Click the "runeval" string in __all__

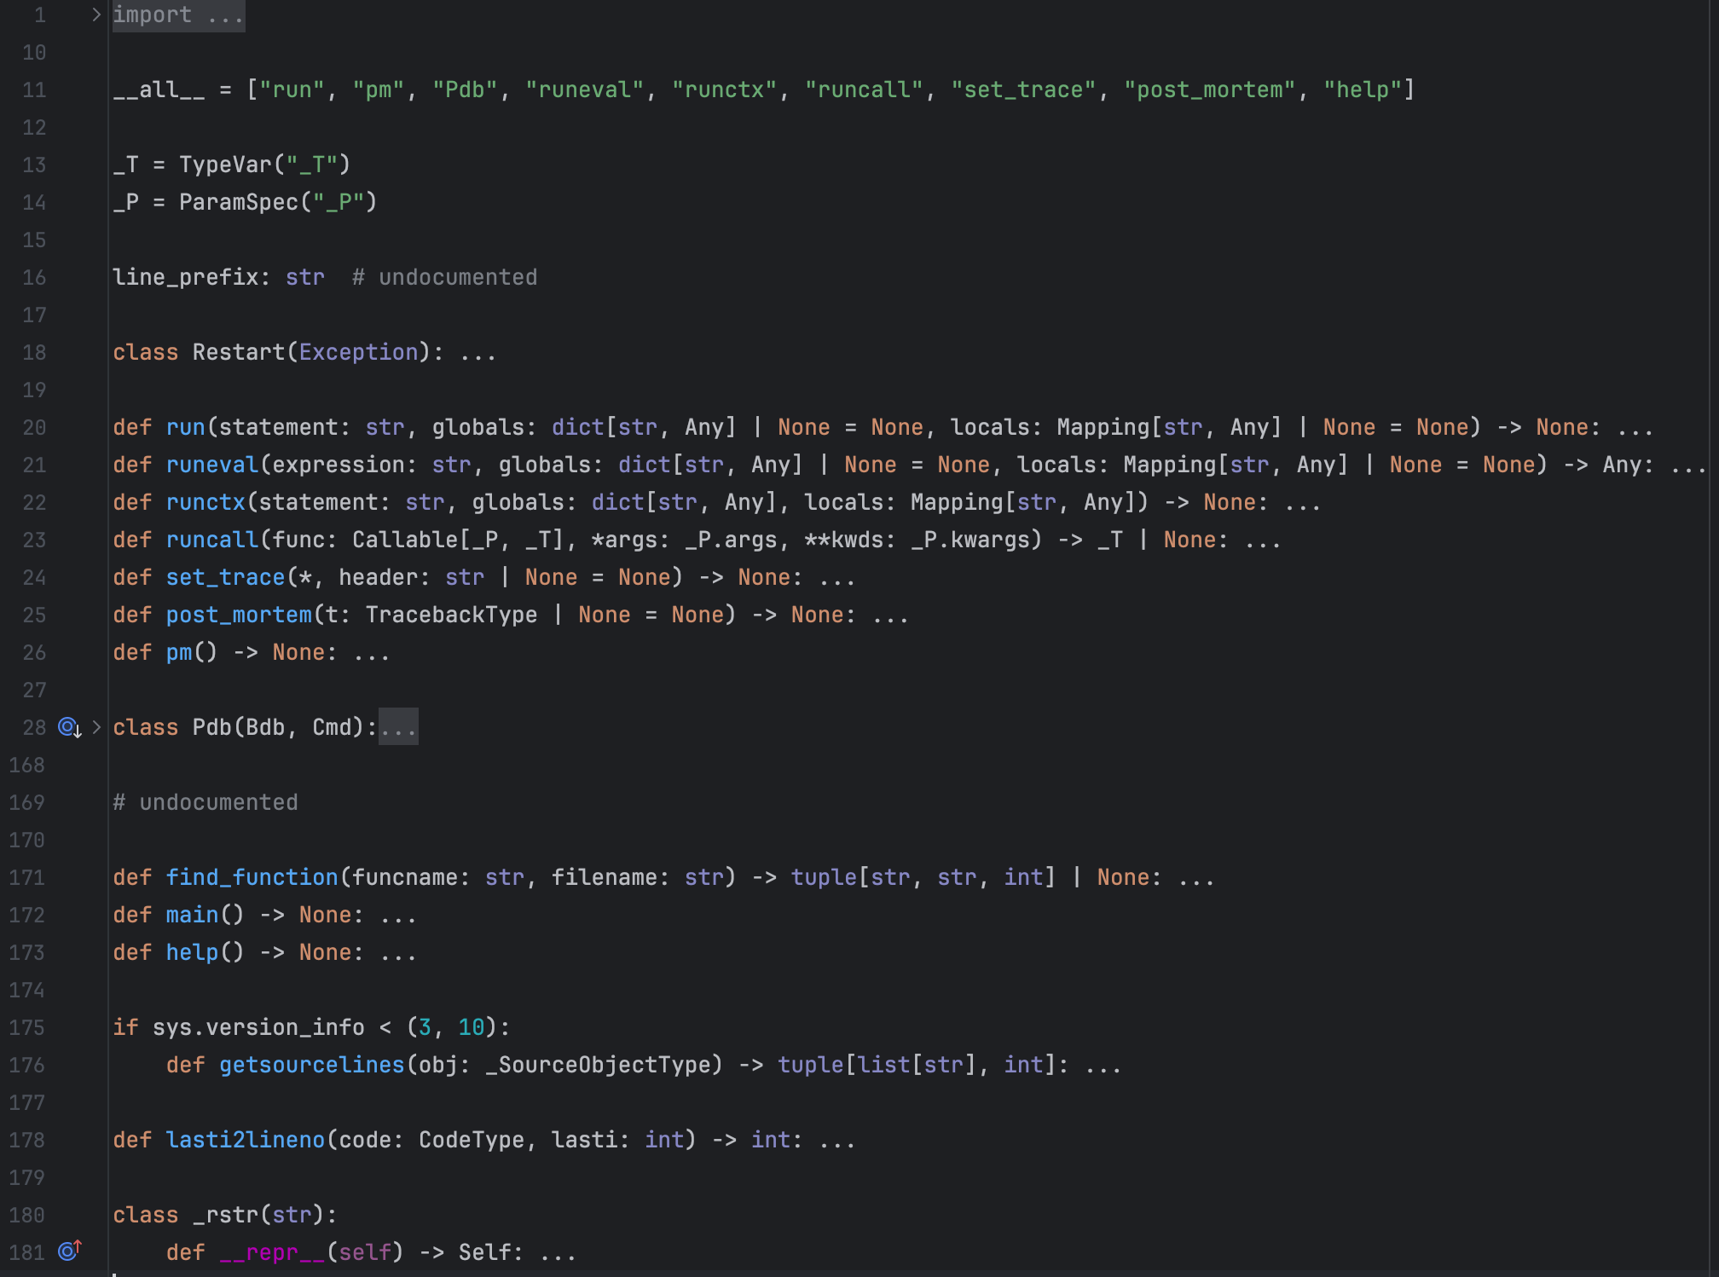(x=585, y=90)
